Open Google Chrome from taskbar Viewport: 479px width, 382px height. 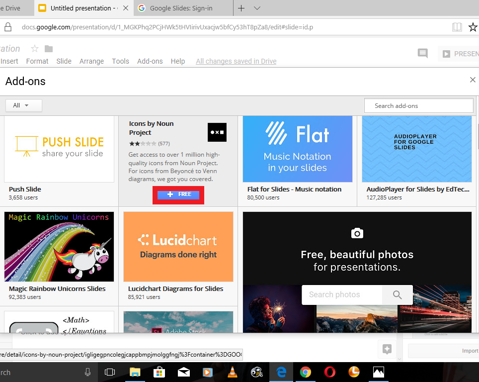(x=305, y=372)
